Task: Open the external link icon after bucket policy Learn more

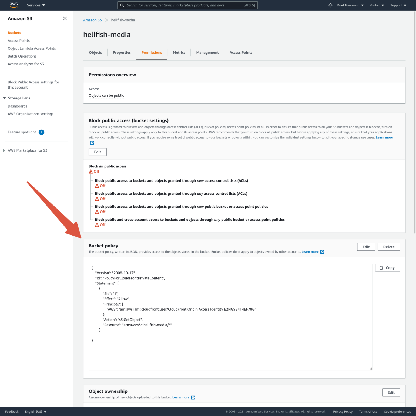Action: 322,251
